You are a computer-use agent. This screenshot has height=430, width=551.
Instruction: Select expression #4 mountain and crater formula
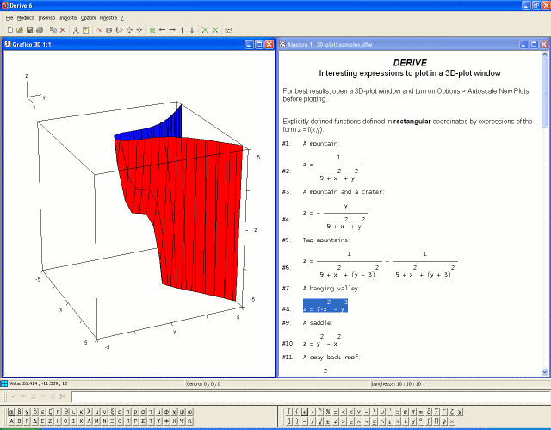[x=336, y=216]
